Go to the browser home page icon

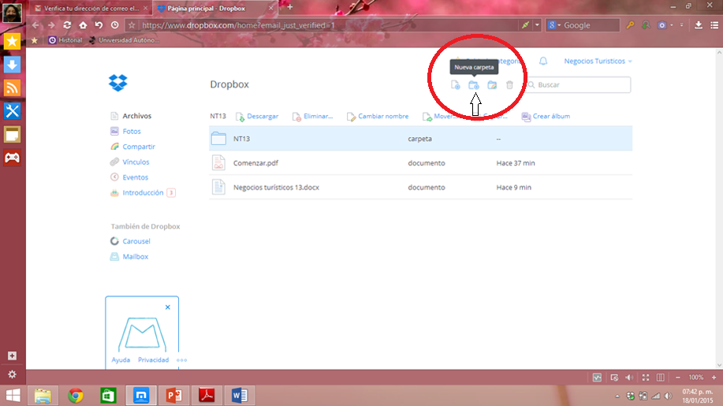83,25
